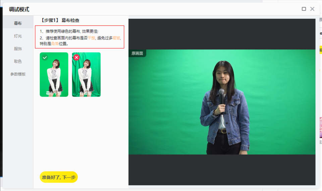Maximize the 调试模式 dialog
Viewport: 322px width, 191px height.
[304, 9]
